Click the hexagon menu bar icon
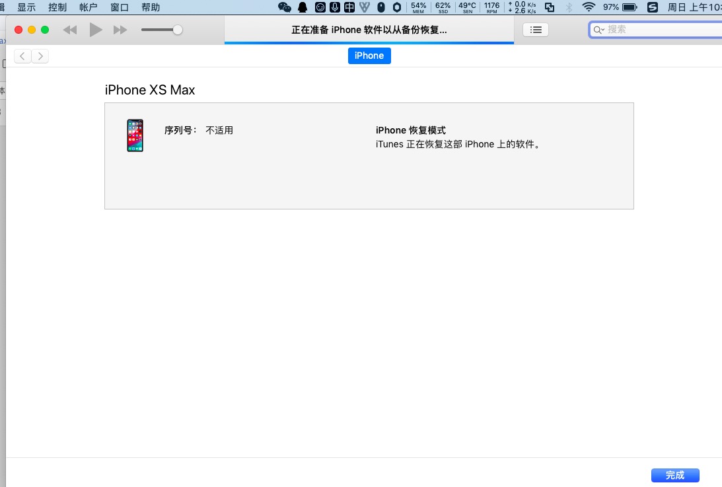722x487 pixels. [397, 7]
